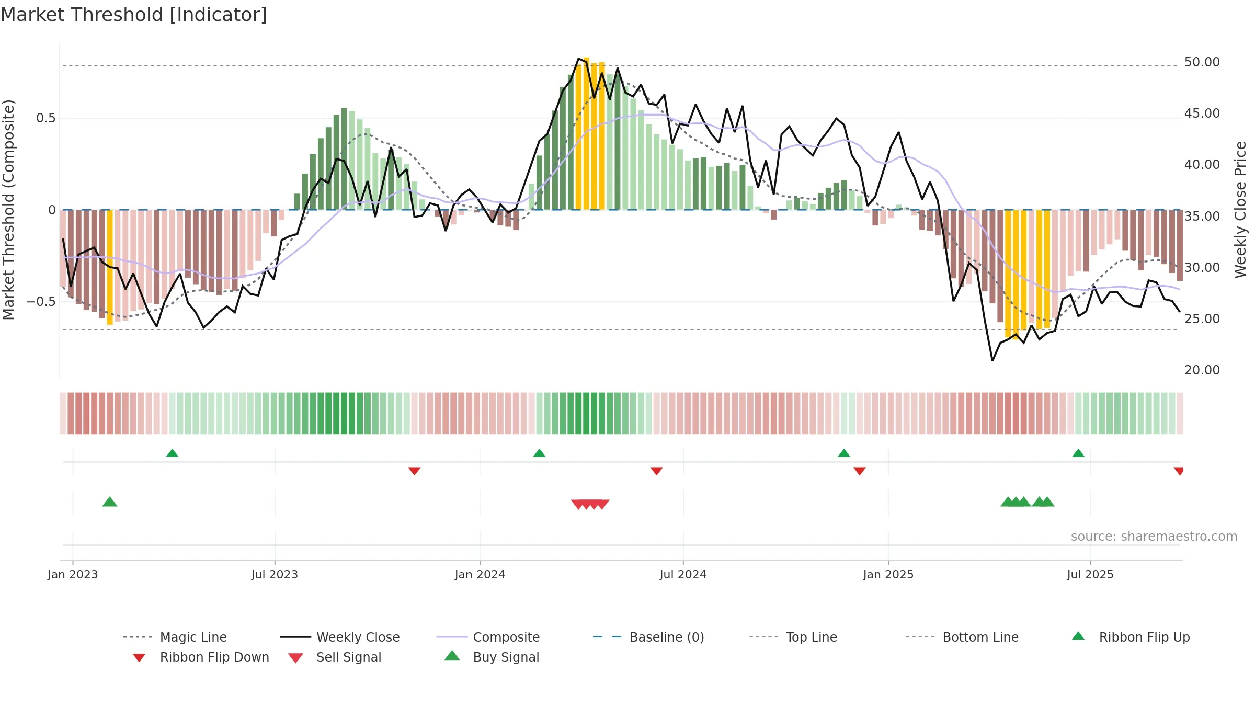Click the 50.00 price axis label

click(1202, 62)
